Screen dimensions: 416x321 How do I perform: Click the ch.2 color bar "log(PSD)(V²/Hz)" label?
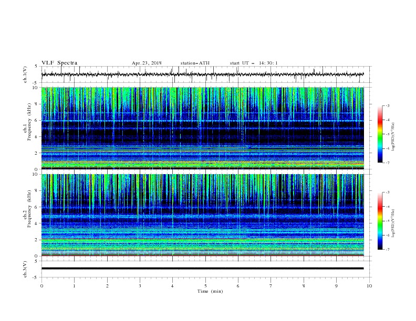[x=393, y=223]
